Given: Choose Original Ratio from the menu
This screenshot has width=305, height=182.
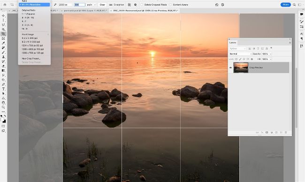Looking at the screenshot, I should [29, 10].
